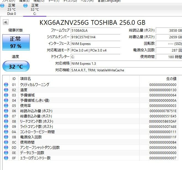Open the Language menu
This screenshot has width=182, height=170.
109,1
